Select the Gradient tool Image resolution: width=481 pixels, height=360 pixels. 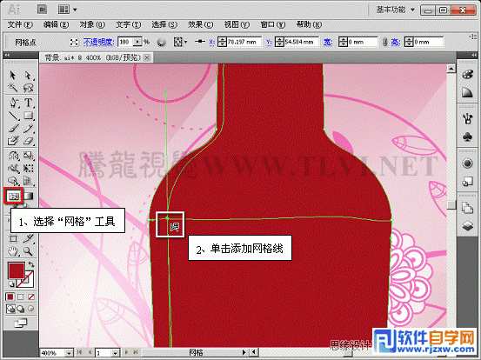click(29, 196)
